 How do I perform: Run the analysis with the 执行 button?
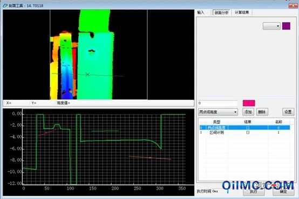pyautogui.click(x=254, y=191)
